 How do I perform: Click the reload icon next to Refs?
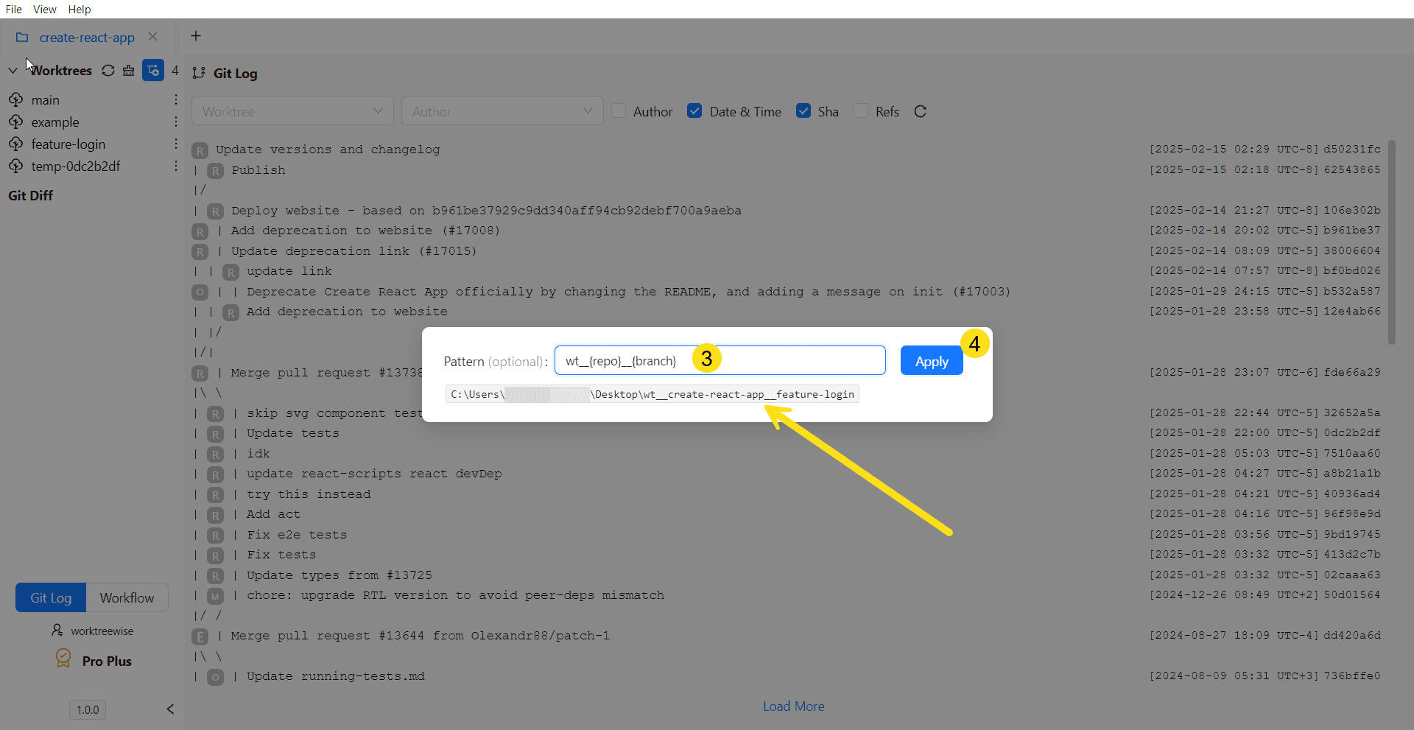coord(920,112)
